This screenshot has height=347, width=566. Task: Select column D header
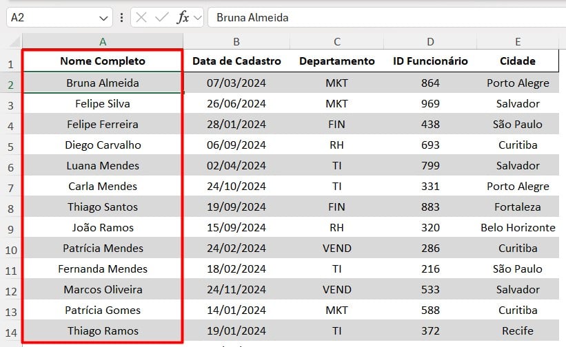[430, 41]
